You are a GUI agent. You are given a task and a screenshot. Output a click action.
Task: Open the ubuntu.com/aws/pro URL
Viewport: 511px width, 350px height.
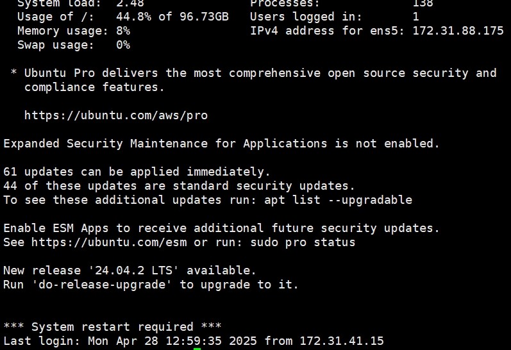pos(115,115)
